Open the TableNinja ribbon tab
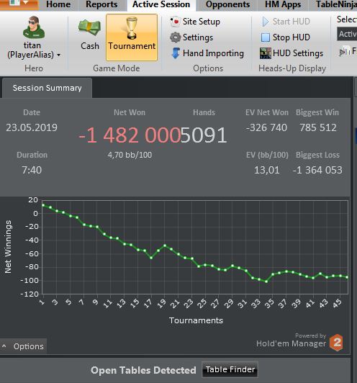This screenshot has width=357, height=383. pyautogui.click(x=337, y=4)
